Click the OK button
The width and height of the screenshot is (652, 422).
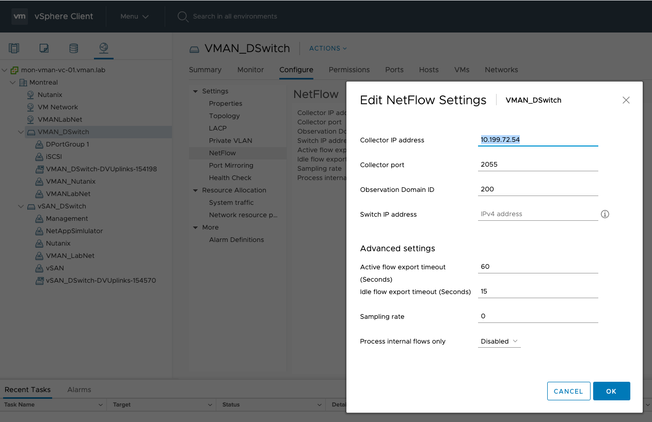click(x=612, y=391)
